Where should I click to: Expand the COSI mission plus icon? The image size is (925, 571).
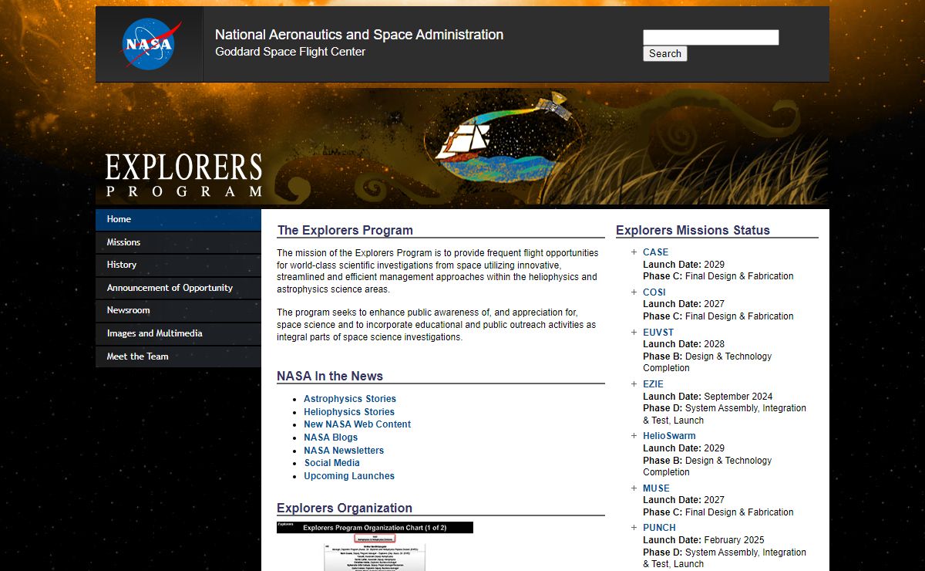coord(634,292)
